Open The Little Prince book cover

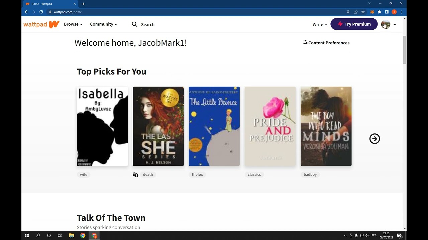[x=214, y=126]
